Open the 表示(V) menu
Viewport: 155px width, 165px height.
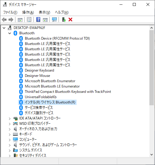[44, 12]
